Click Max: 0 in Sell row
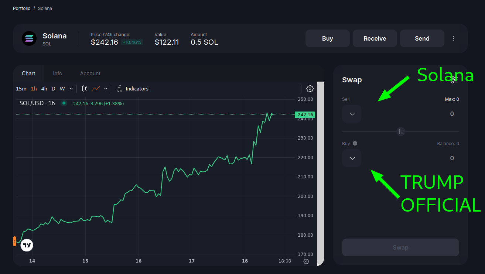Viewport: 485px width, 274px height. pos(452,99)
